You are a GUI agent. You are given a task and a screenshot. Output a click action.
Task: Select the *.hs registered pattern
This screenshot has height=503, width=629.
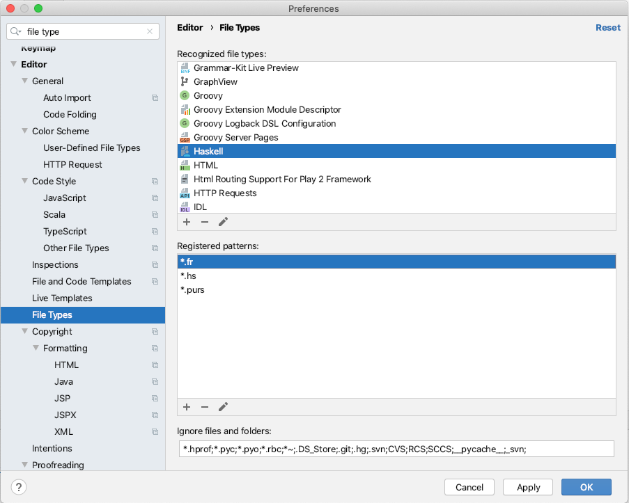coord(188,276)
